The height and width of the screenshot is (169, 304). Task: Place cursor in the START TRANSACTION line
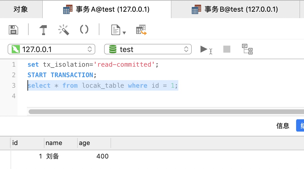(x=62, y=75)
